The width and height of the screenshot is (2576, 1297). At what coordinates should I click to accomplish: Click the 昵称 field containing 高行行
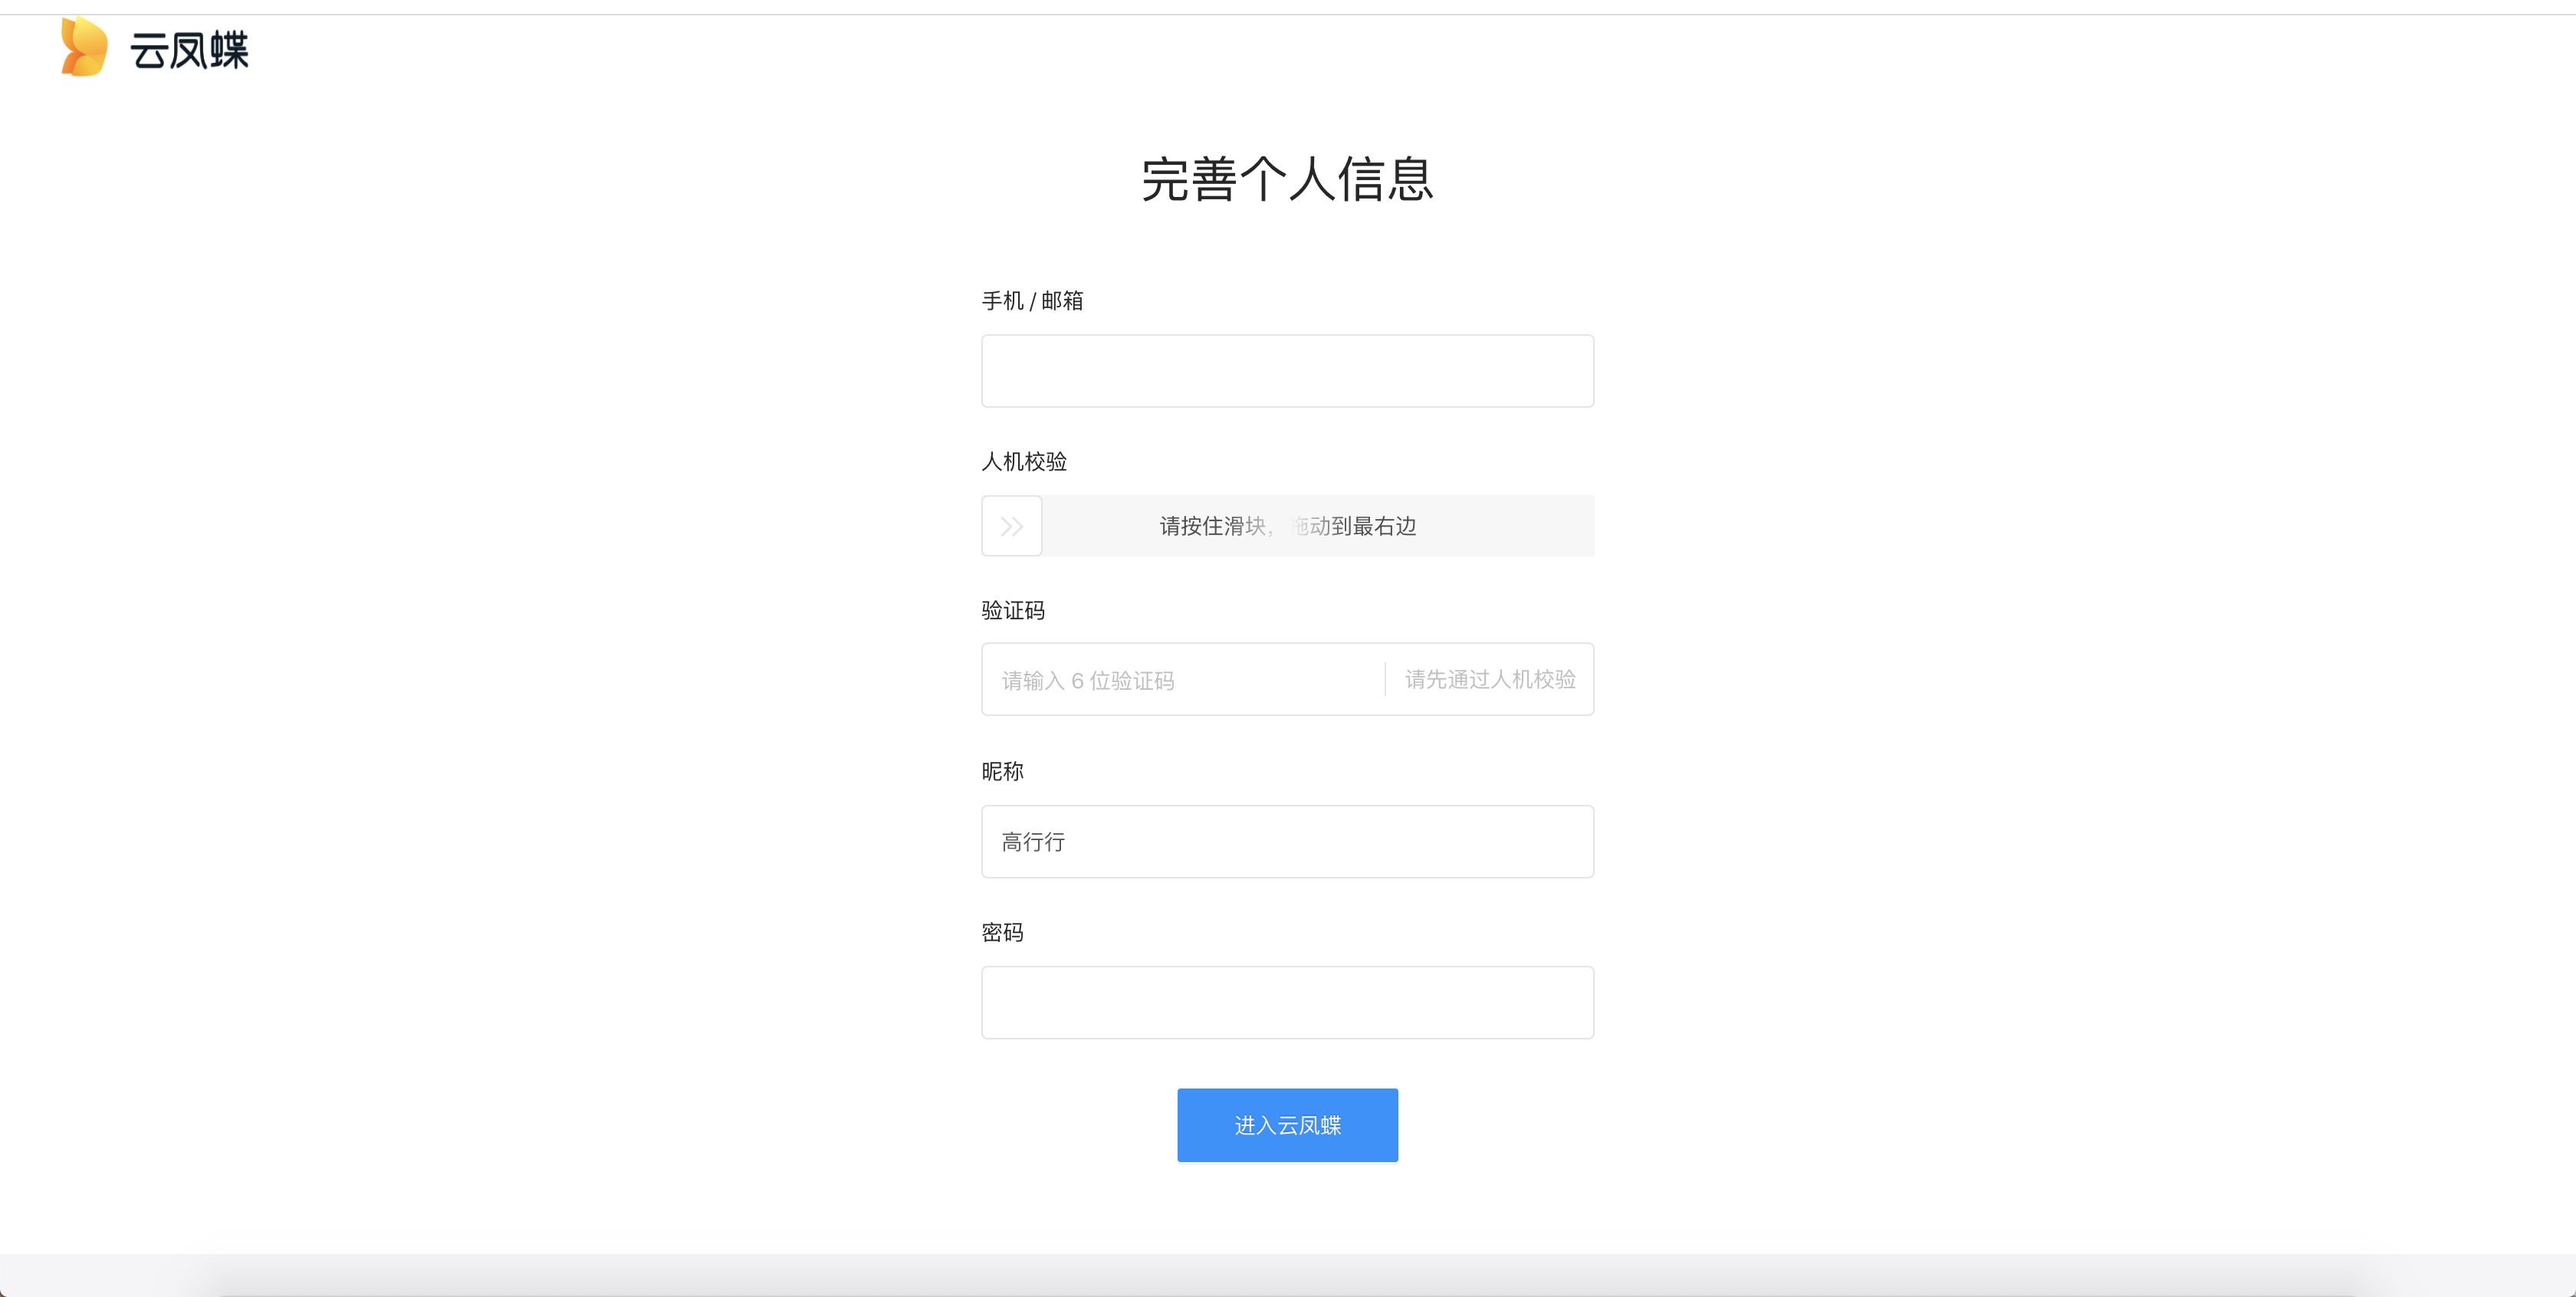tap(1287, 842)
